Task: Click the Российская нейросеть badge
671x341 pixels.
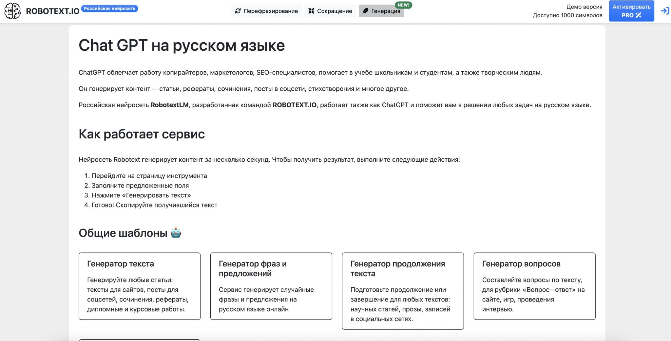Action: coord(109,9)
